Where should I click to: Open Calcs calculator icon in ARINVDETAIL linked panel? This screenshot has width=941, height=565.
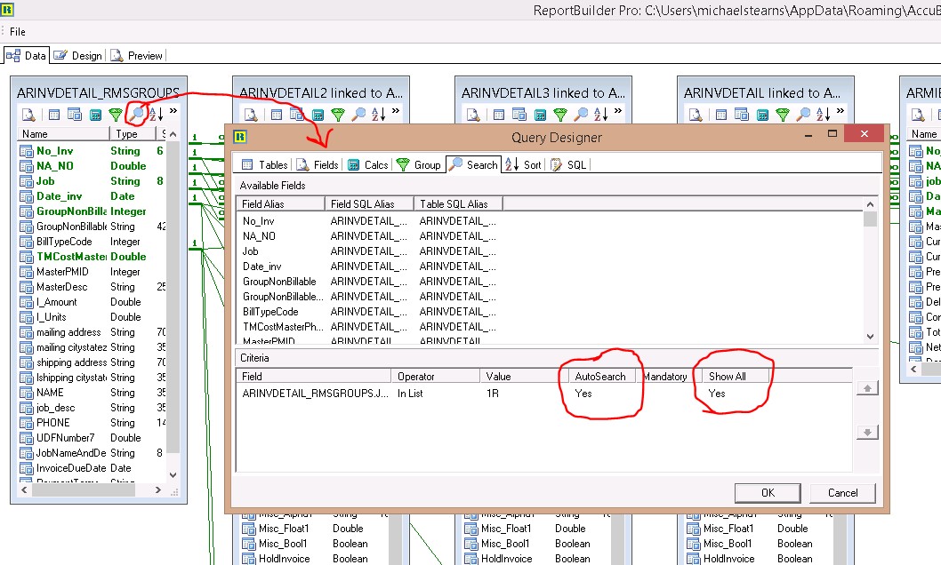point(762,115)
